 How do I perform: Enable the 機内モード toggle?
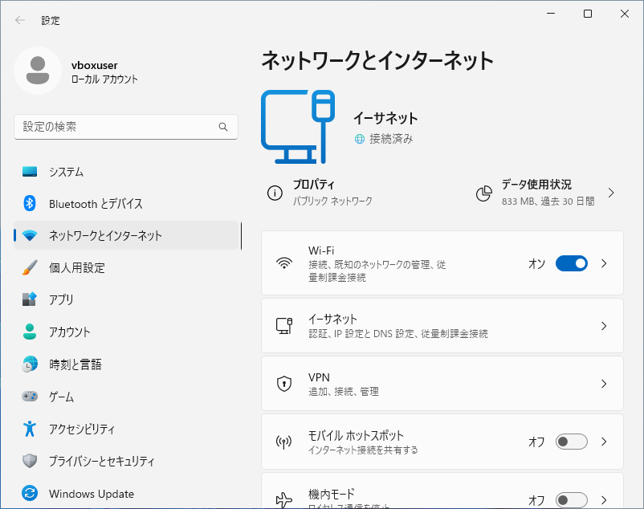pos(571,500)
